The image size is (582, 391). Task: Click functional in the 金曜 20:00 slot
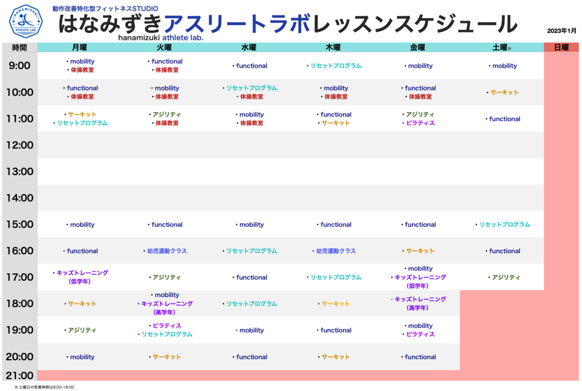(421, 357)
